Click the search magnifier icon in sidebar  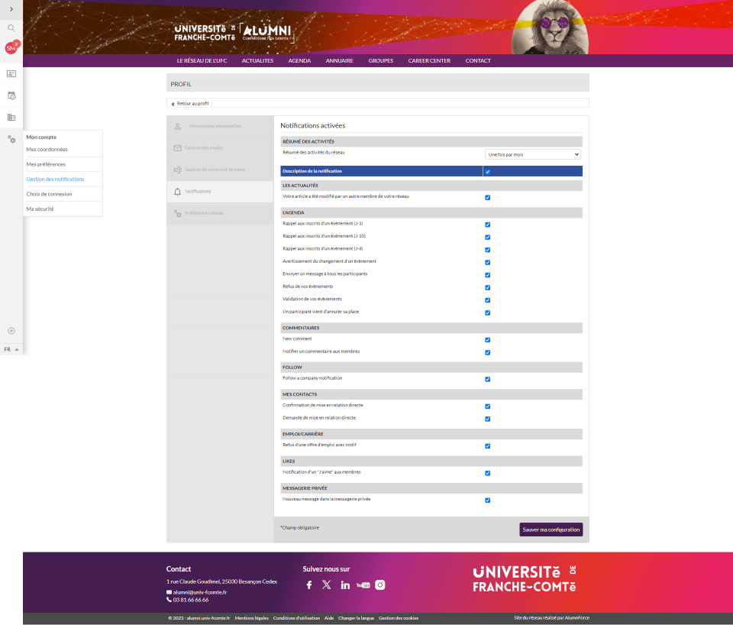(x=11, y=28)
